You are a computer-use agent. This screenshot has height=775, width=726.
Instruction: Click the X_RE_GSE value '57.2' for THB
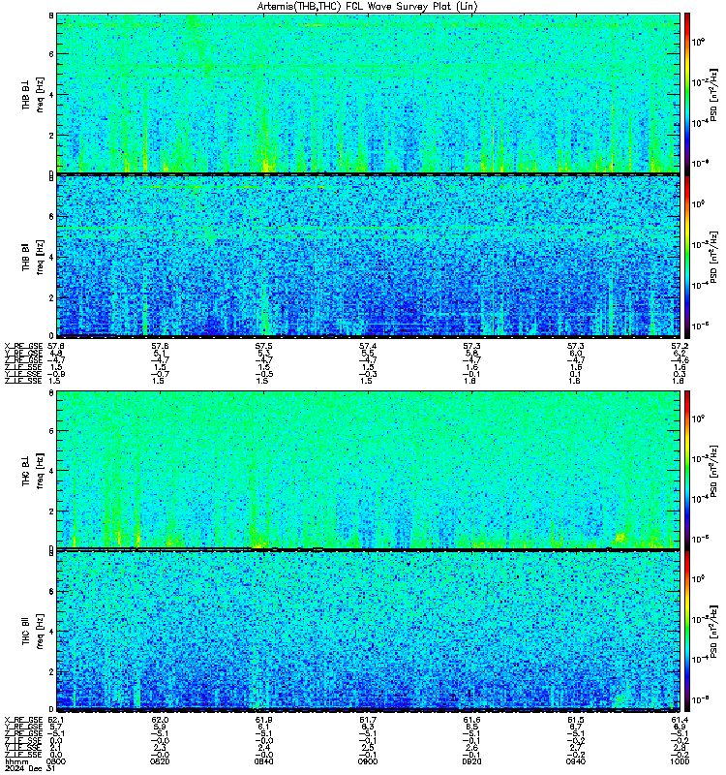680,346
